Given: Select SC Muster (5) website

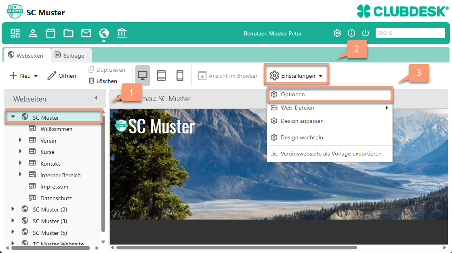Looking at the screenshot, I should tap(50, 232).
